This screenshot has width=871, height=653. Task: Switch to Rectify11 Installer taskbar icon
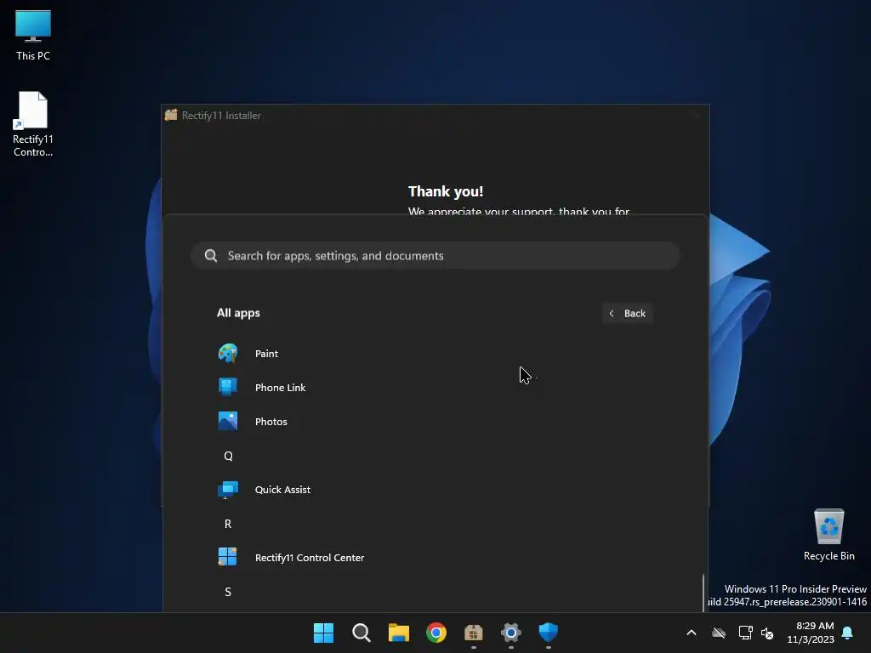[x=473, y=633]
